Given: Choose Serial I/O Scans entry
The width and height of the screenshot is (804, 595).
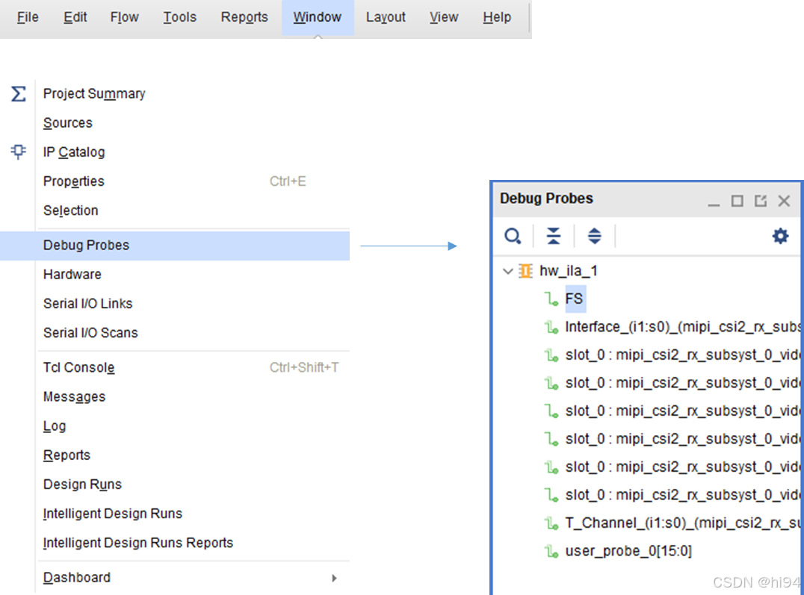Looking at the screenshot, I should tap(90, 333).
